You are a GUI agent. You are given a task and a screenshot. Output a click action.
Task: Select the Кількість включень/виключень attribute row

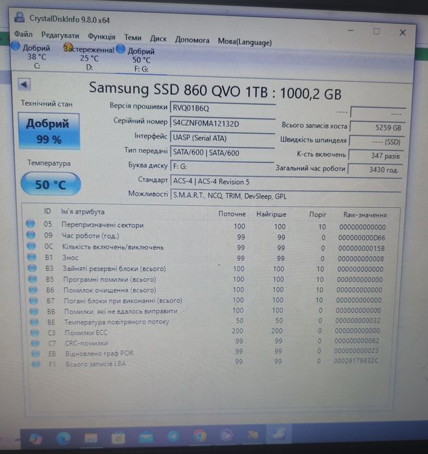click(x=207, y=247)
